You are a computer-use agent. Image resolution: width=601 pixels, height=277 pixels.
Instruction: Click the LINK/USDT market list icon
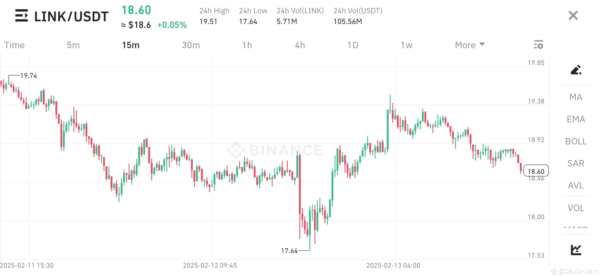pos(22,16)
